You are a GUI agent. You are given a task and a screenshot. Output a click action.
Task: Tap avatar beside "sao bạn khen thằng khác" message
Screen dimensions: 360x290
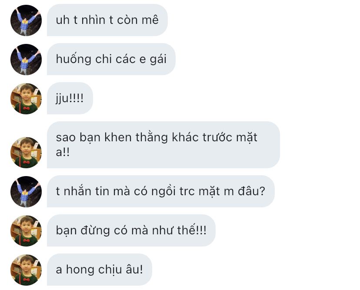click(26, 153)
